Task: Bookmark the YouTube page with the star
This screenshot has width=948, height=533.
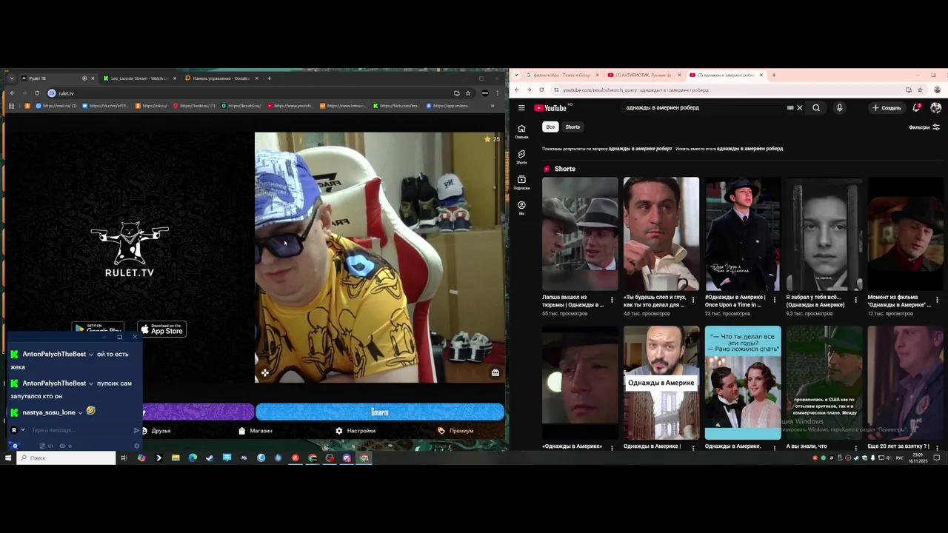Action: [x=920, y=90]
